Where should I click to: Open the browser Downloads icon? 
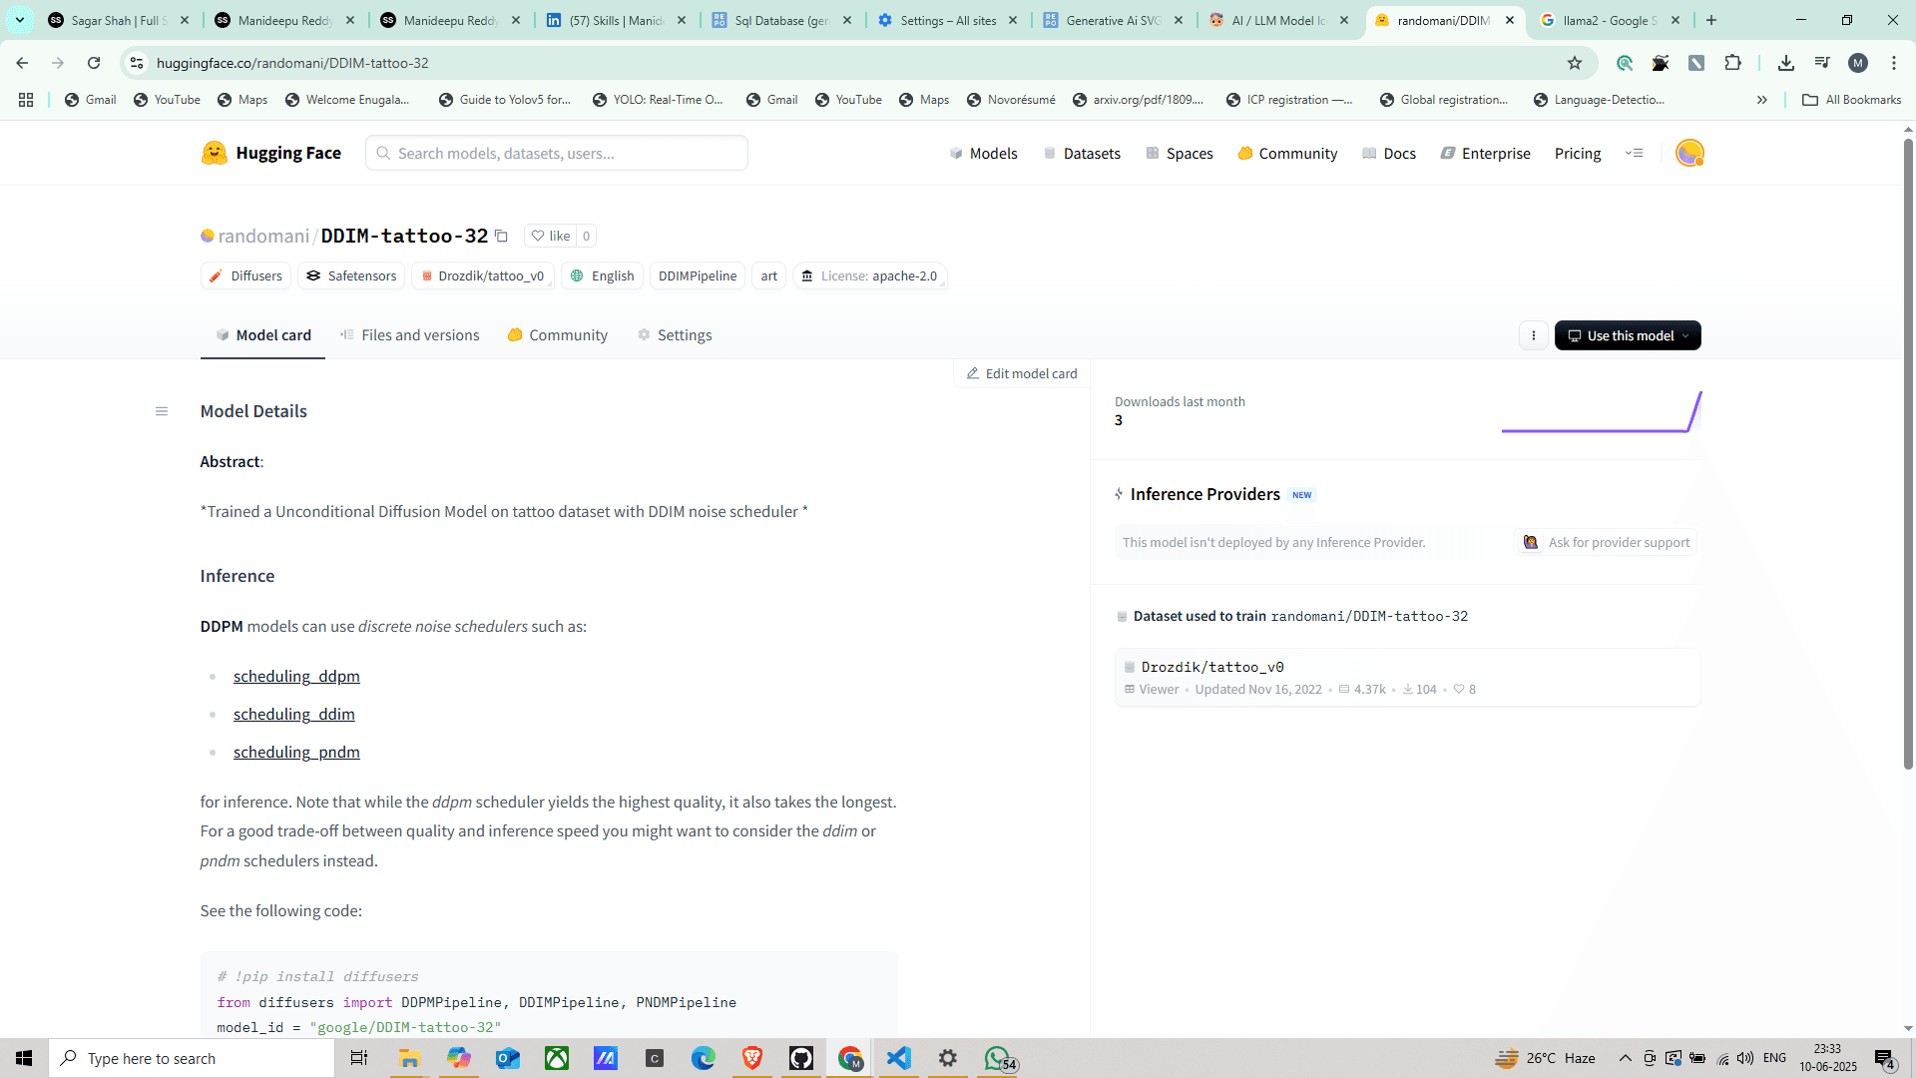pos(1785,63)
